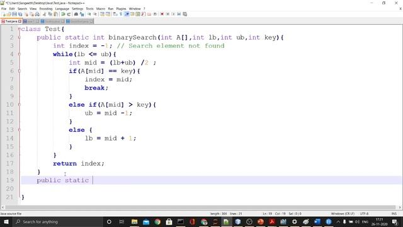The image size is (403, 227).
Task: Click the Redo toolbar icon
Action: 69,14
